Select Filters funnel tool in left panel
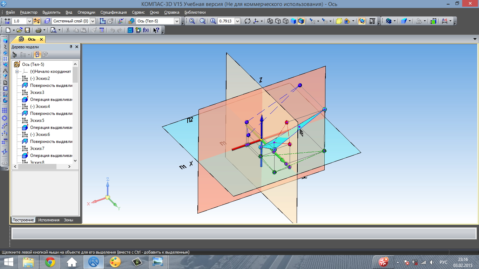The height and width of the screenshot is (269, 479). [5, 76]
